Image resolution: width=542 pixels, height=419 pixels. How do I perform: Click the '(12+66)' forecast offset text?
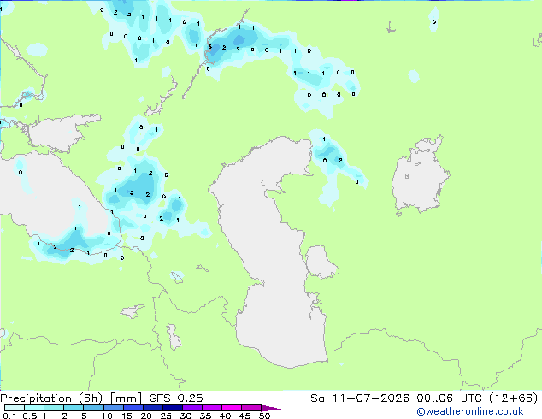[514, 398]
